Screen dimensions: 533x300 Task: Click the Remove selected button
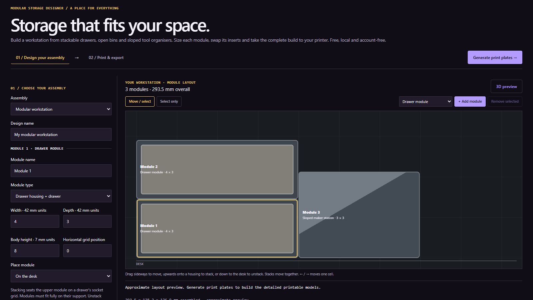[505, 101]
